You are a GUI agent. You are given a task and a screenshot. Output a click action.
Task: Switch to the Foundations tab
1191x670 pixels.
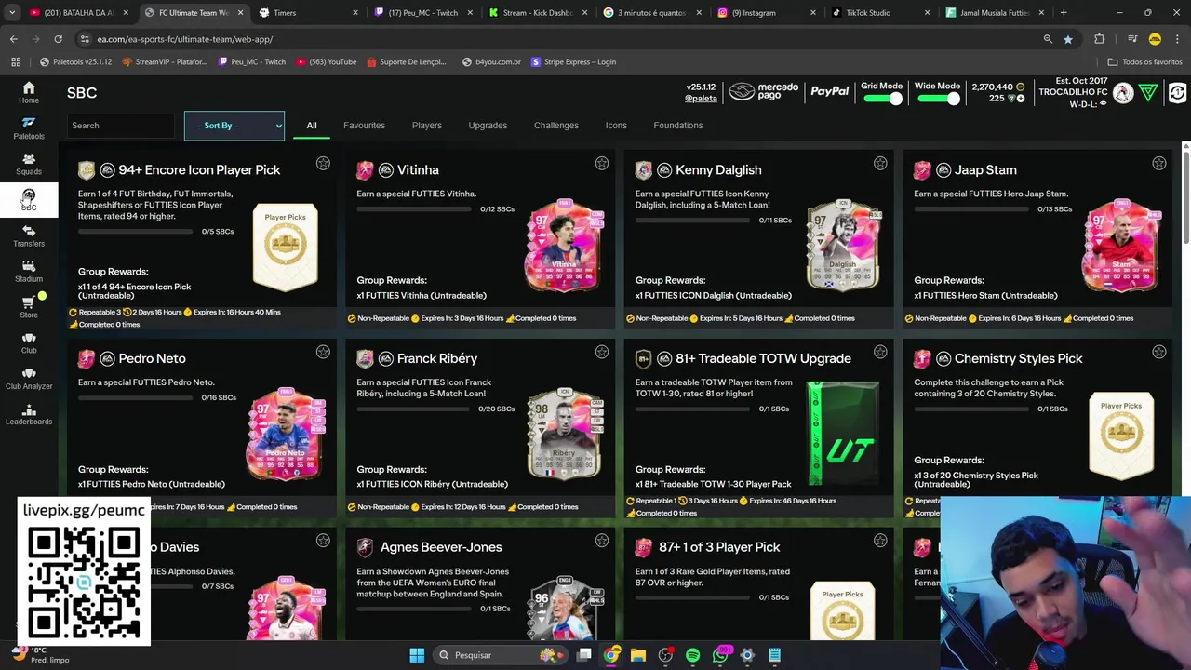pyautogui.click(x=678, y=126)
